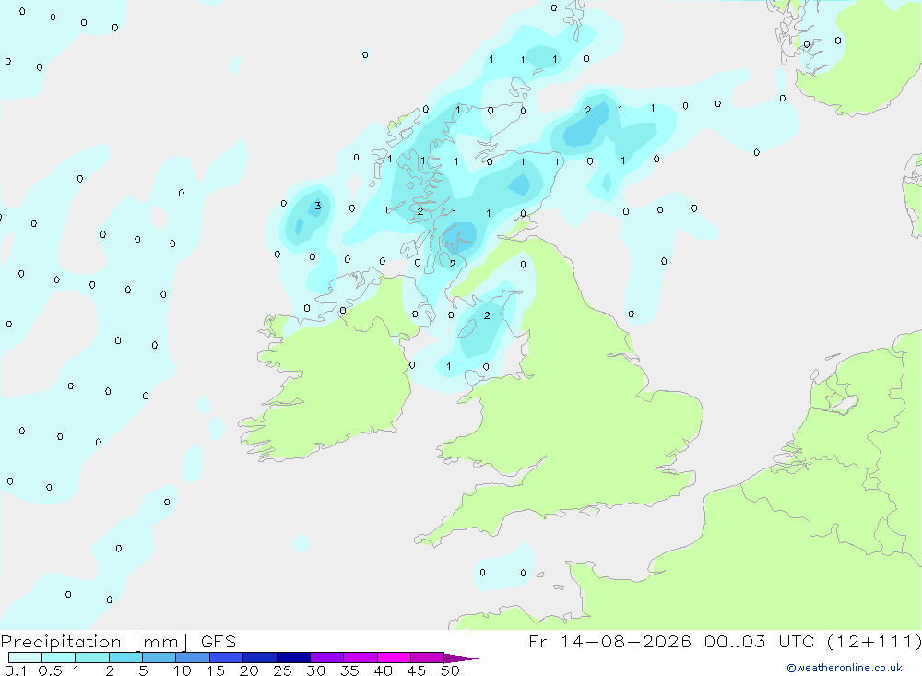Viewport: 922px width, 676px height.
Task: Click the 0.5–1 mm legend swatch
Action: (59, 658)
